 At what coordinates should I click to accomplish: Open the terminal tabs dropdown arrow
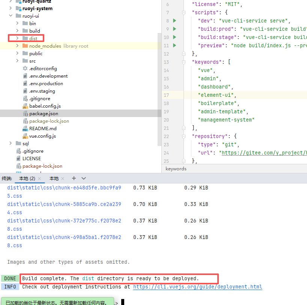tap(84, 178)
